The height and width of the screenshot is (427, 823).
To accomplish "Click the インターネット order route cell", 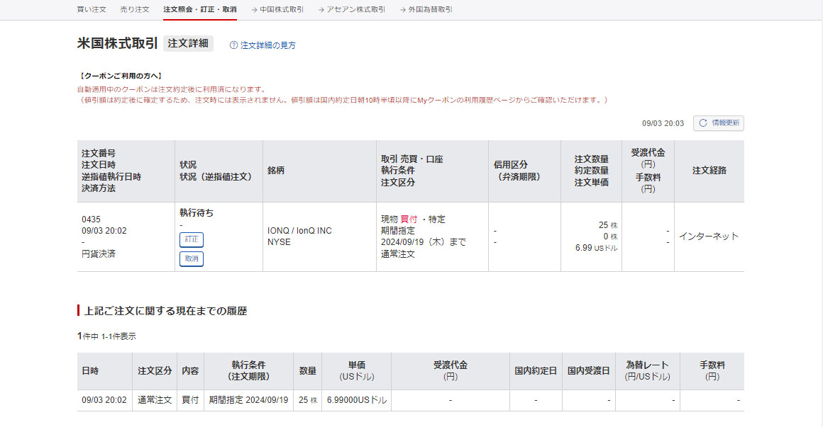I will click(709, 237).
